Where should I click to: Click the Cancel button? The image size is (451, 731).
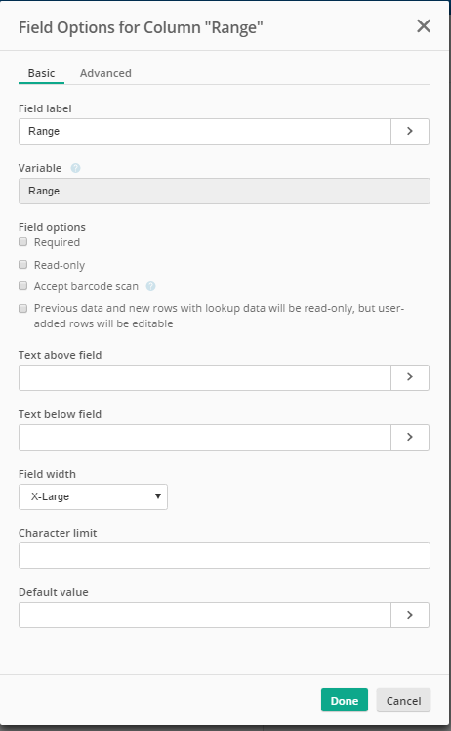pyautogui.click(x=403, y=701)
